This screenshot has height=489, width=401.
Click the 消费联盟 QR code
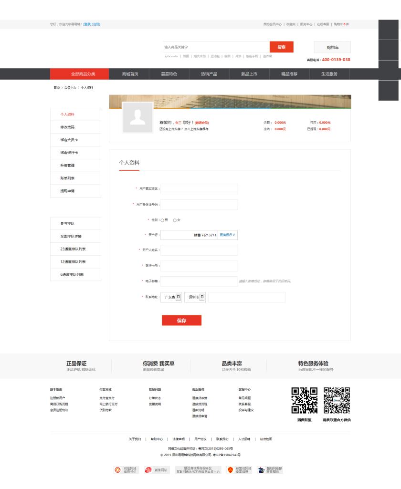(304, 400)
